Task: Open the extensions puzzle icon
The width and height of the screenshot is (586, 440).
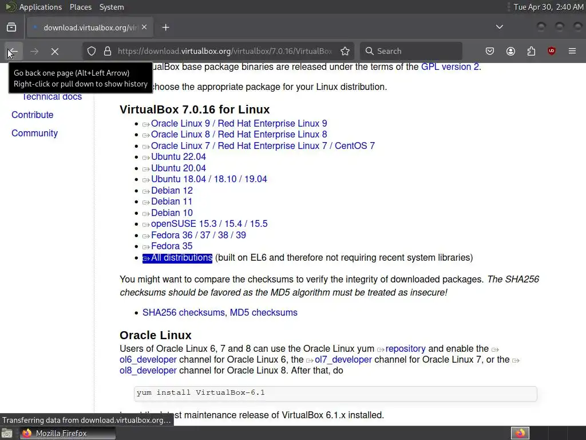Action: [531, 51]
